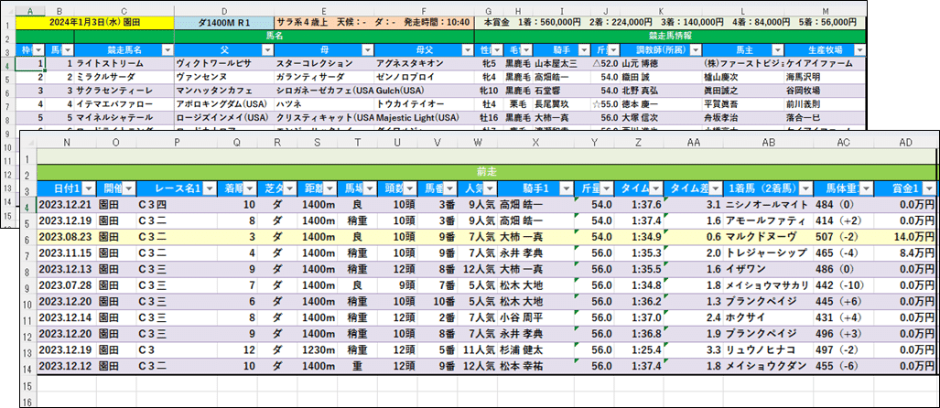
Task: Select the 谷岡牧場 cell
Action: click(x=825, y=90)
